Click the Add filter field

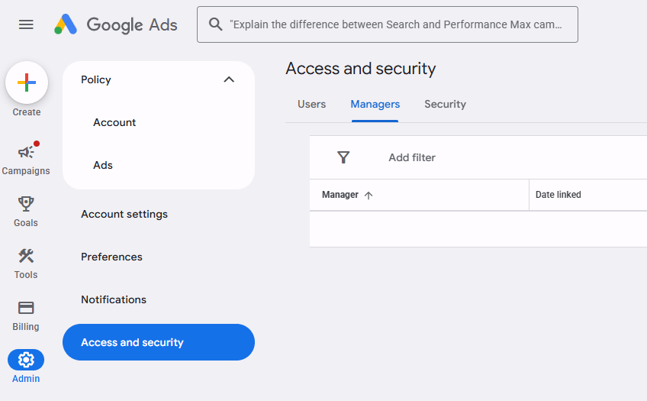tap(412, 157)
